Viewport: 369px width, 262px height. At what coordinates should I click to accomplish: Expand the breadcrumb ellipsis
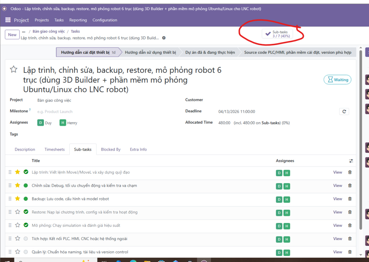(24, 32)
